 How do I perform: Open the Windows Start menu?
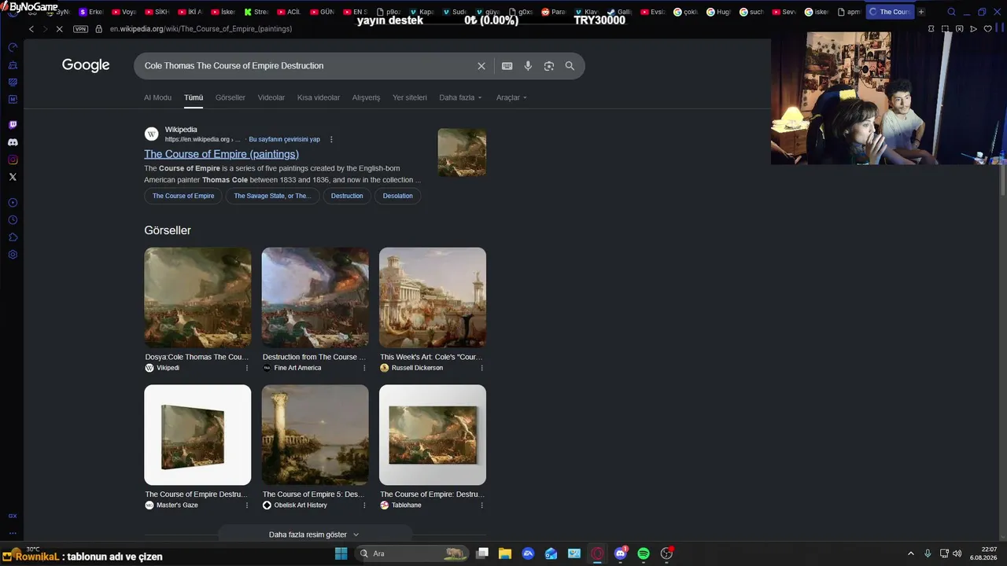341,553
